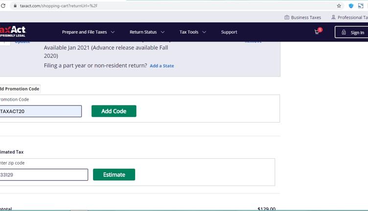The height and width of the screenshot is (211, 368).
Task: Click the Add Promotion Code heading
Action: tap(20, 89)
